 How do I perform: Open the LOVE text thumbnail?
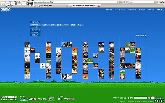[x=122, y=71]
